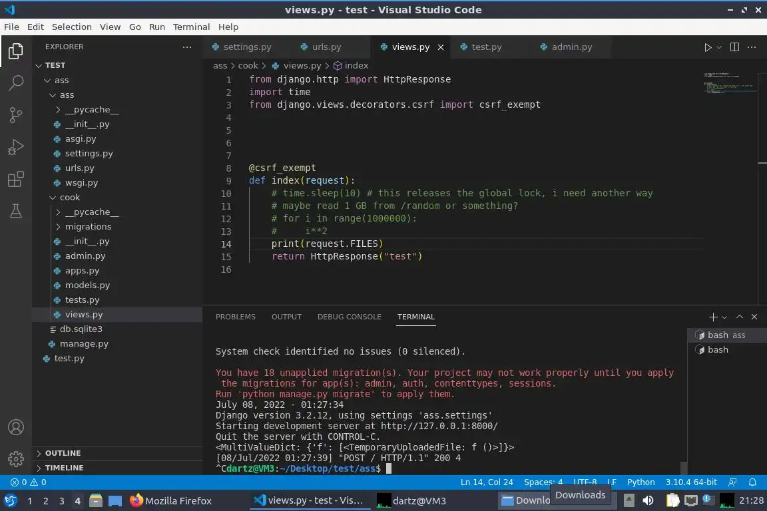Click Ln 14, Col 24 cursor position
Viewport: 767px width, 511px height.
[x=487, y=482]
